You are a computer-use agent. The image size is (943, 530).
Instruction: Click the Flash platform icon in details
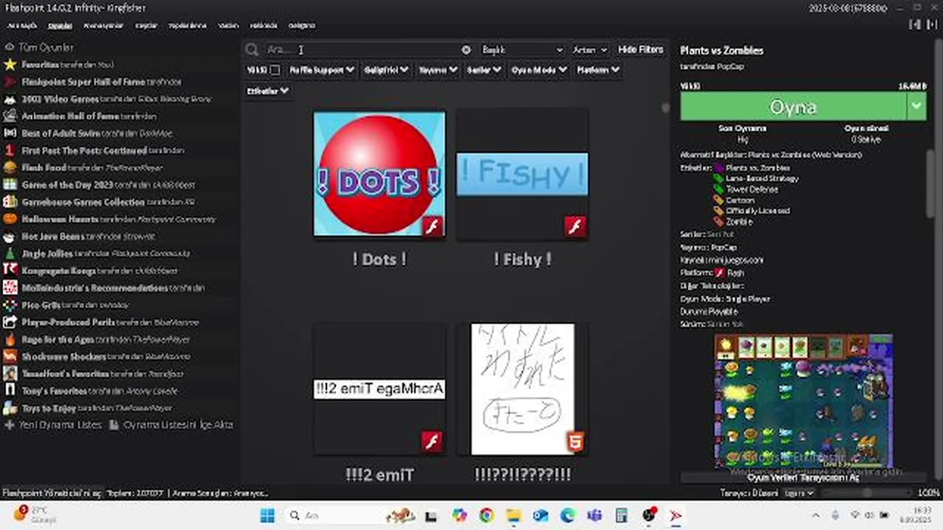tap(721, 273)
